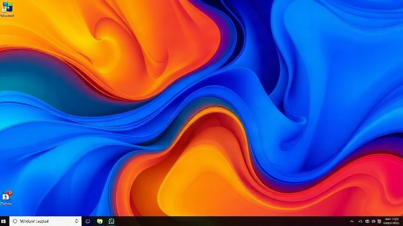This screenshot has width=403, height=226.
Task: Open the round smiley icon beside the search box
Action: coord(88,221)
